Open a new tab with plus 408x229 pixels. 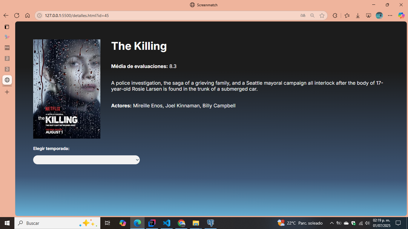(x=7, y=92)
